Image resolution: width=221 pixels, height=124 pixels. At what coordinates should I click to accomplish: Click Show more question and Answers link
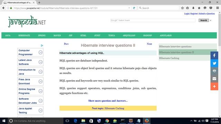108,101
